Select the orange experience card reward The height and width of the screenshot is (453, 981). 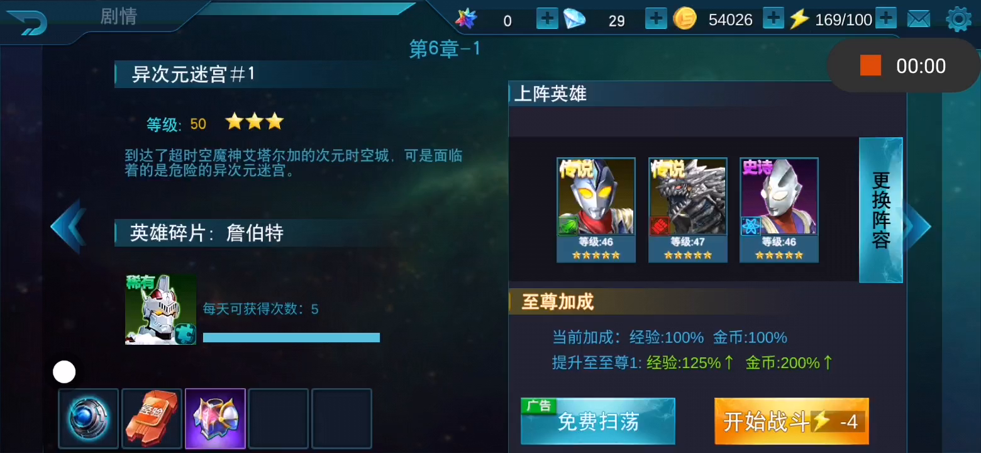pos(152,418)
